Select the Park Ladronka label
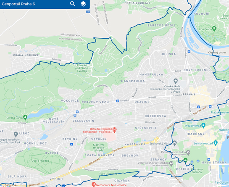 (x=108, y=174)
